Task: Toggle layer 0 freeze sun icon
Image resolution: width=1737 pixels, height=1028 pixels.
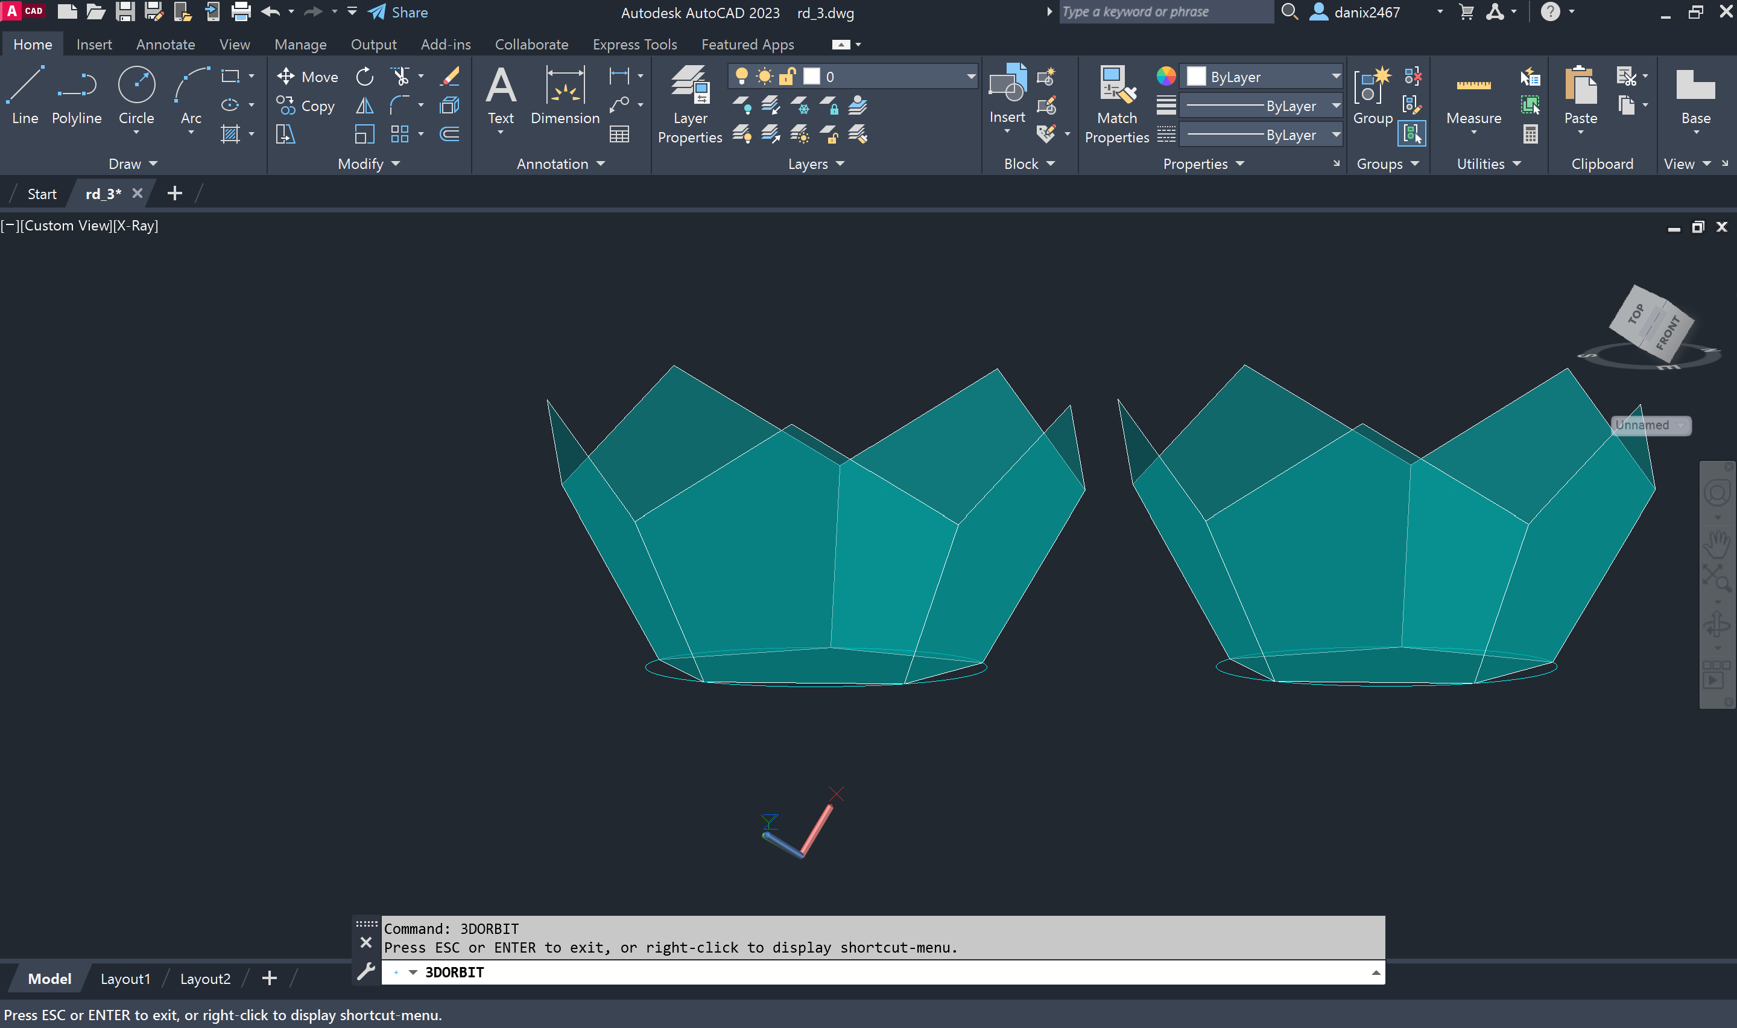Action: pos(764,76)
